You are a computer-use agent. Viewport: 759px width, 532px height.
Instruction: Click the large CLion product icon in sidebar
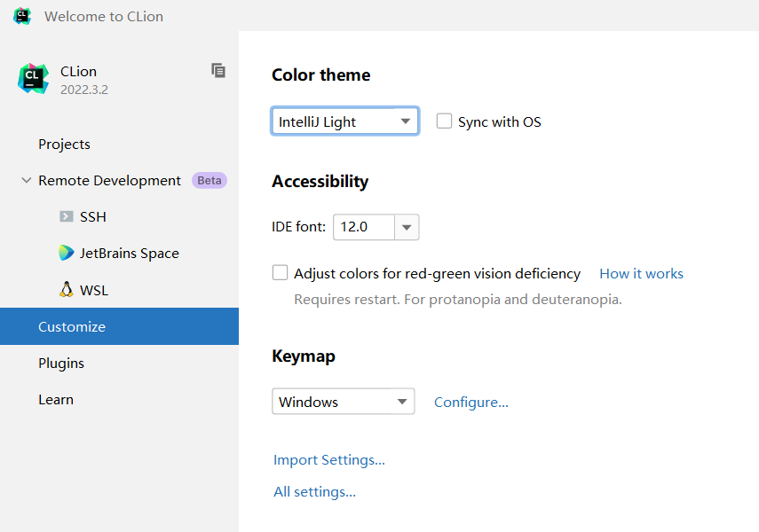coord(33,79)
